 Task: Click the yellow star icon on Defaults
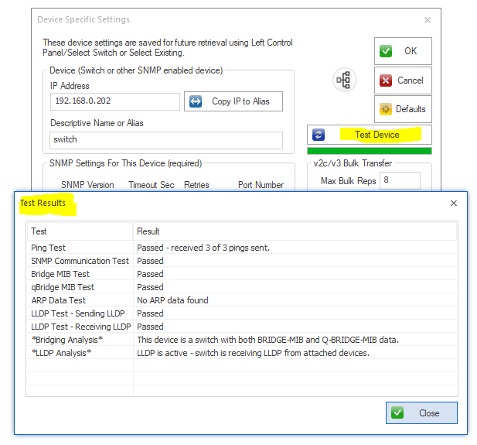pos(386,109)
